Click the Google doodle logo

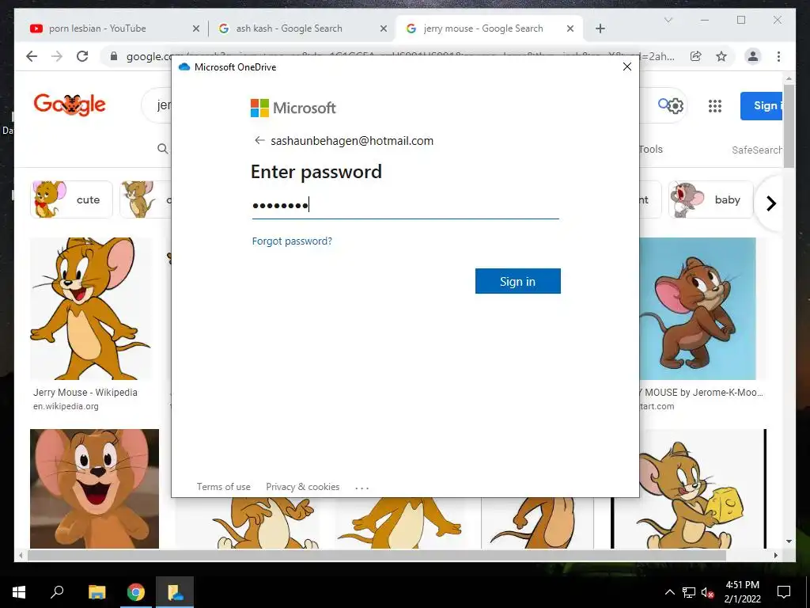pyautogui.click(x=70, y=105)
